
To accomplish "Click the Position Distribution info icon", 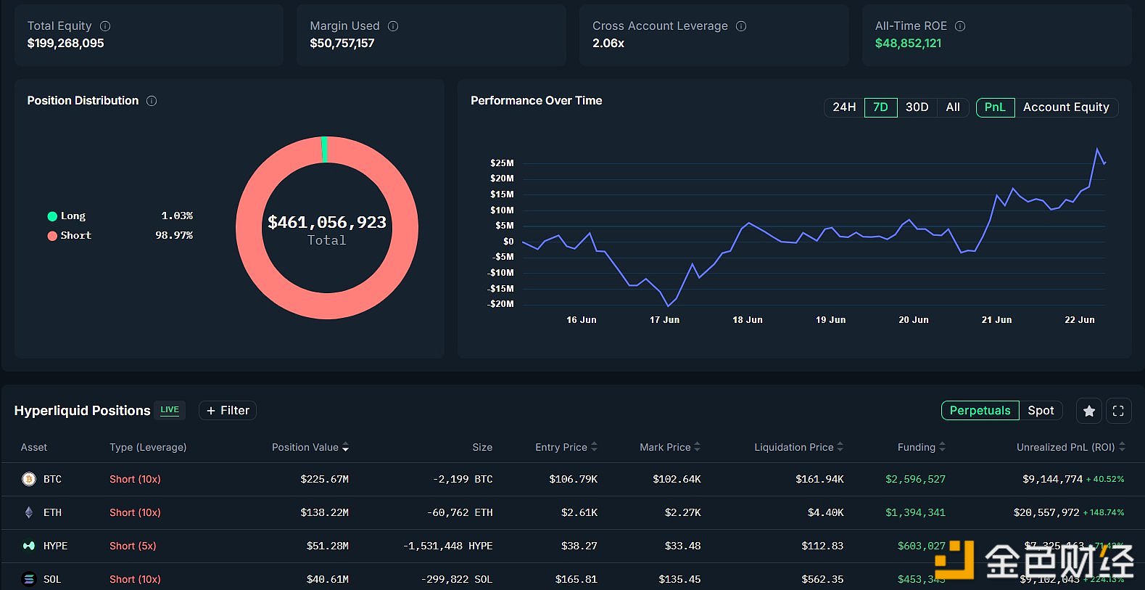I will point(152,101).
